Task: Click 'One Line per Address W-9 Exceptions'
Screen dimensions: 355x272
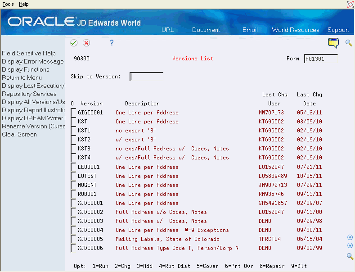Action: tap(172, 230)
